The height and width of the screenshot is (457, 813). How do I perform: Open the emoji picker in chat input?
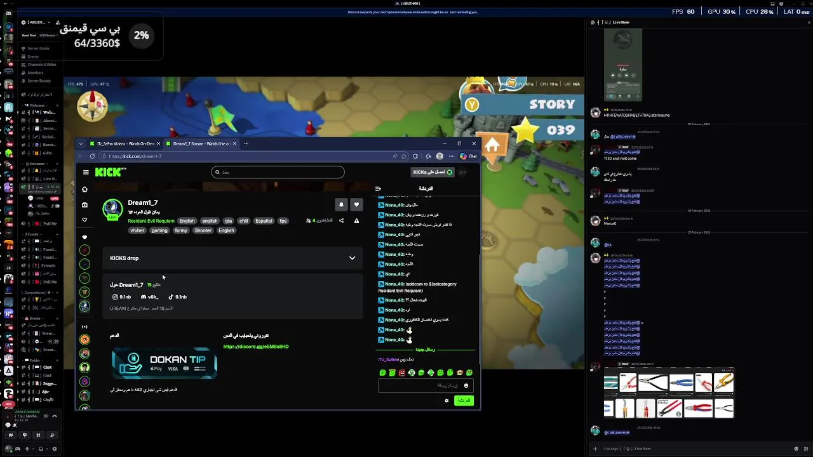click(x=466, y=385)
